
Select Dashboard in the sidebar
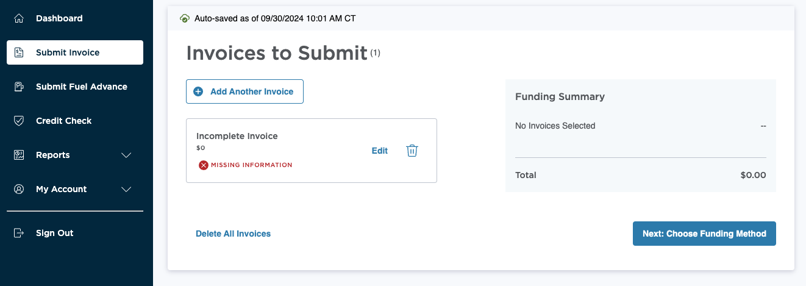59,18
